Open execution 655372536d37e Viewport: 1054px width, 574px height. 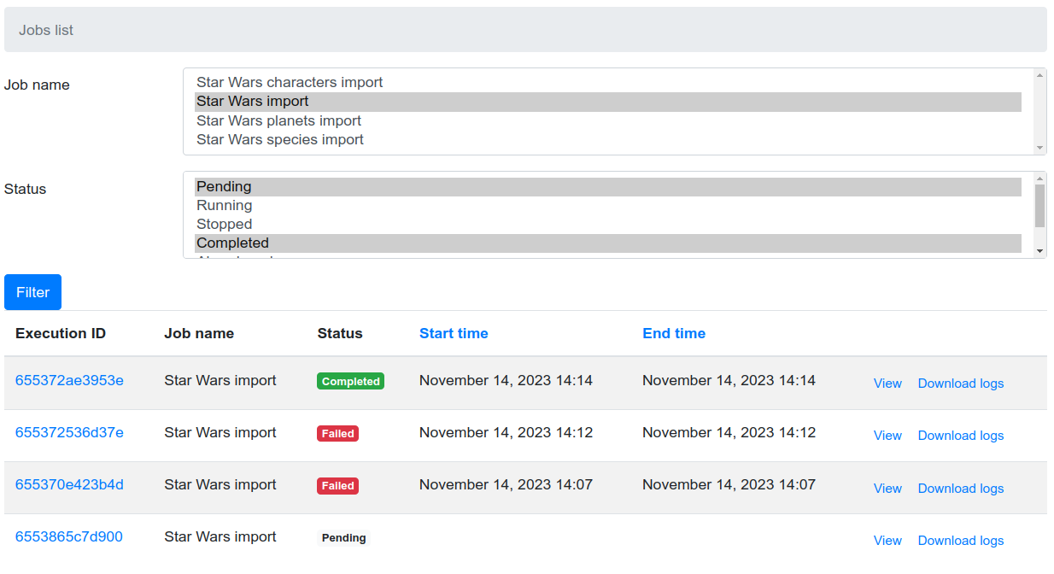[x=69, y=433]
